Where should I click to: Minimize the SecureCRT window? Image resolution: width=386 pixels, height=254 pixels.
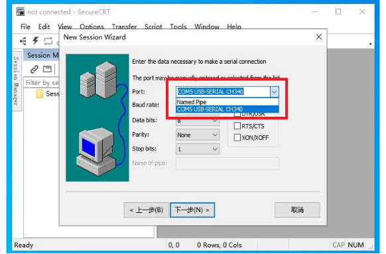(314, 11)
